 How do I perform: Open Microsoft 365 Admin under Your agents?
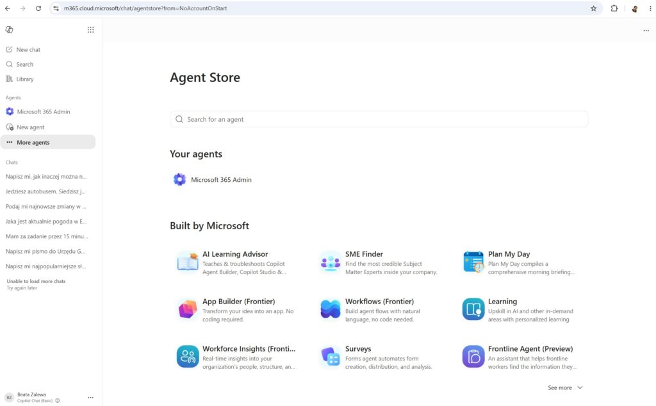tap(213, 180)
